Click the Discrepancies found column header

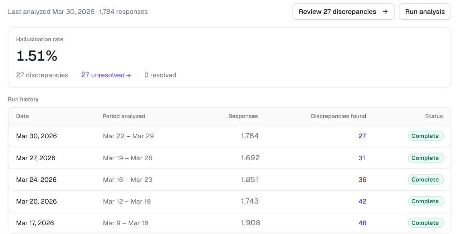[339, 116]
